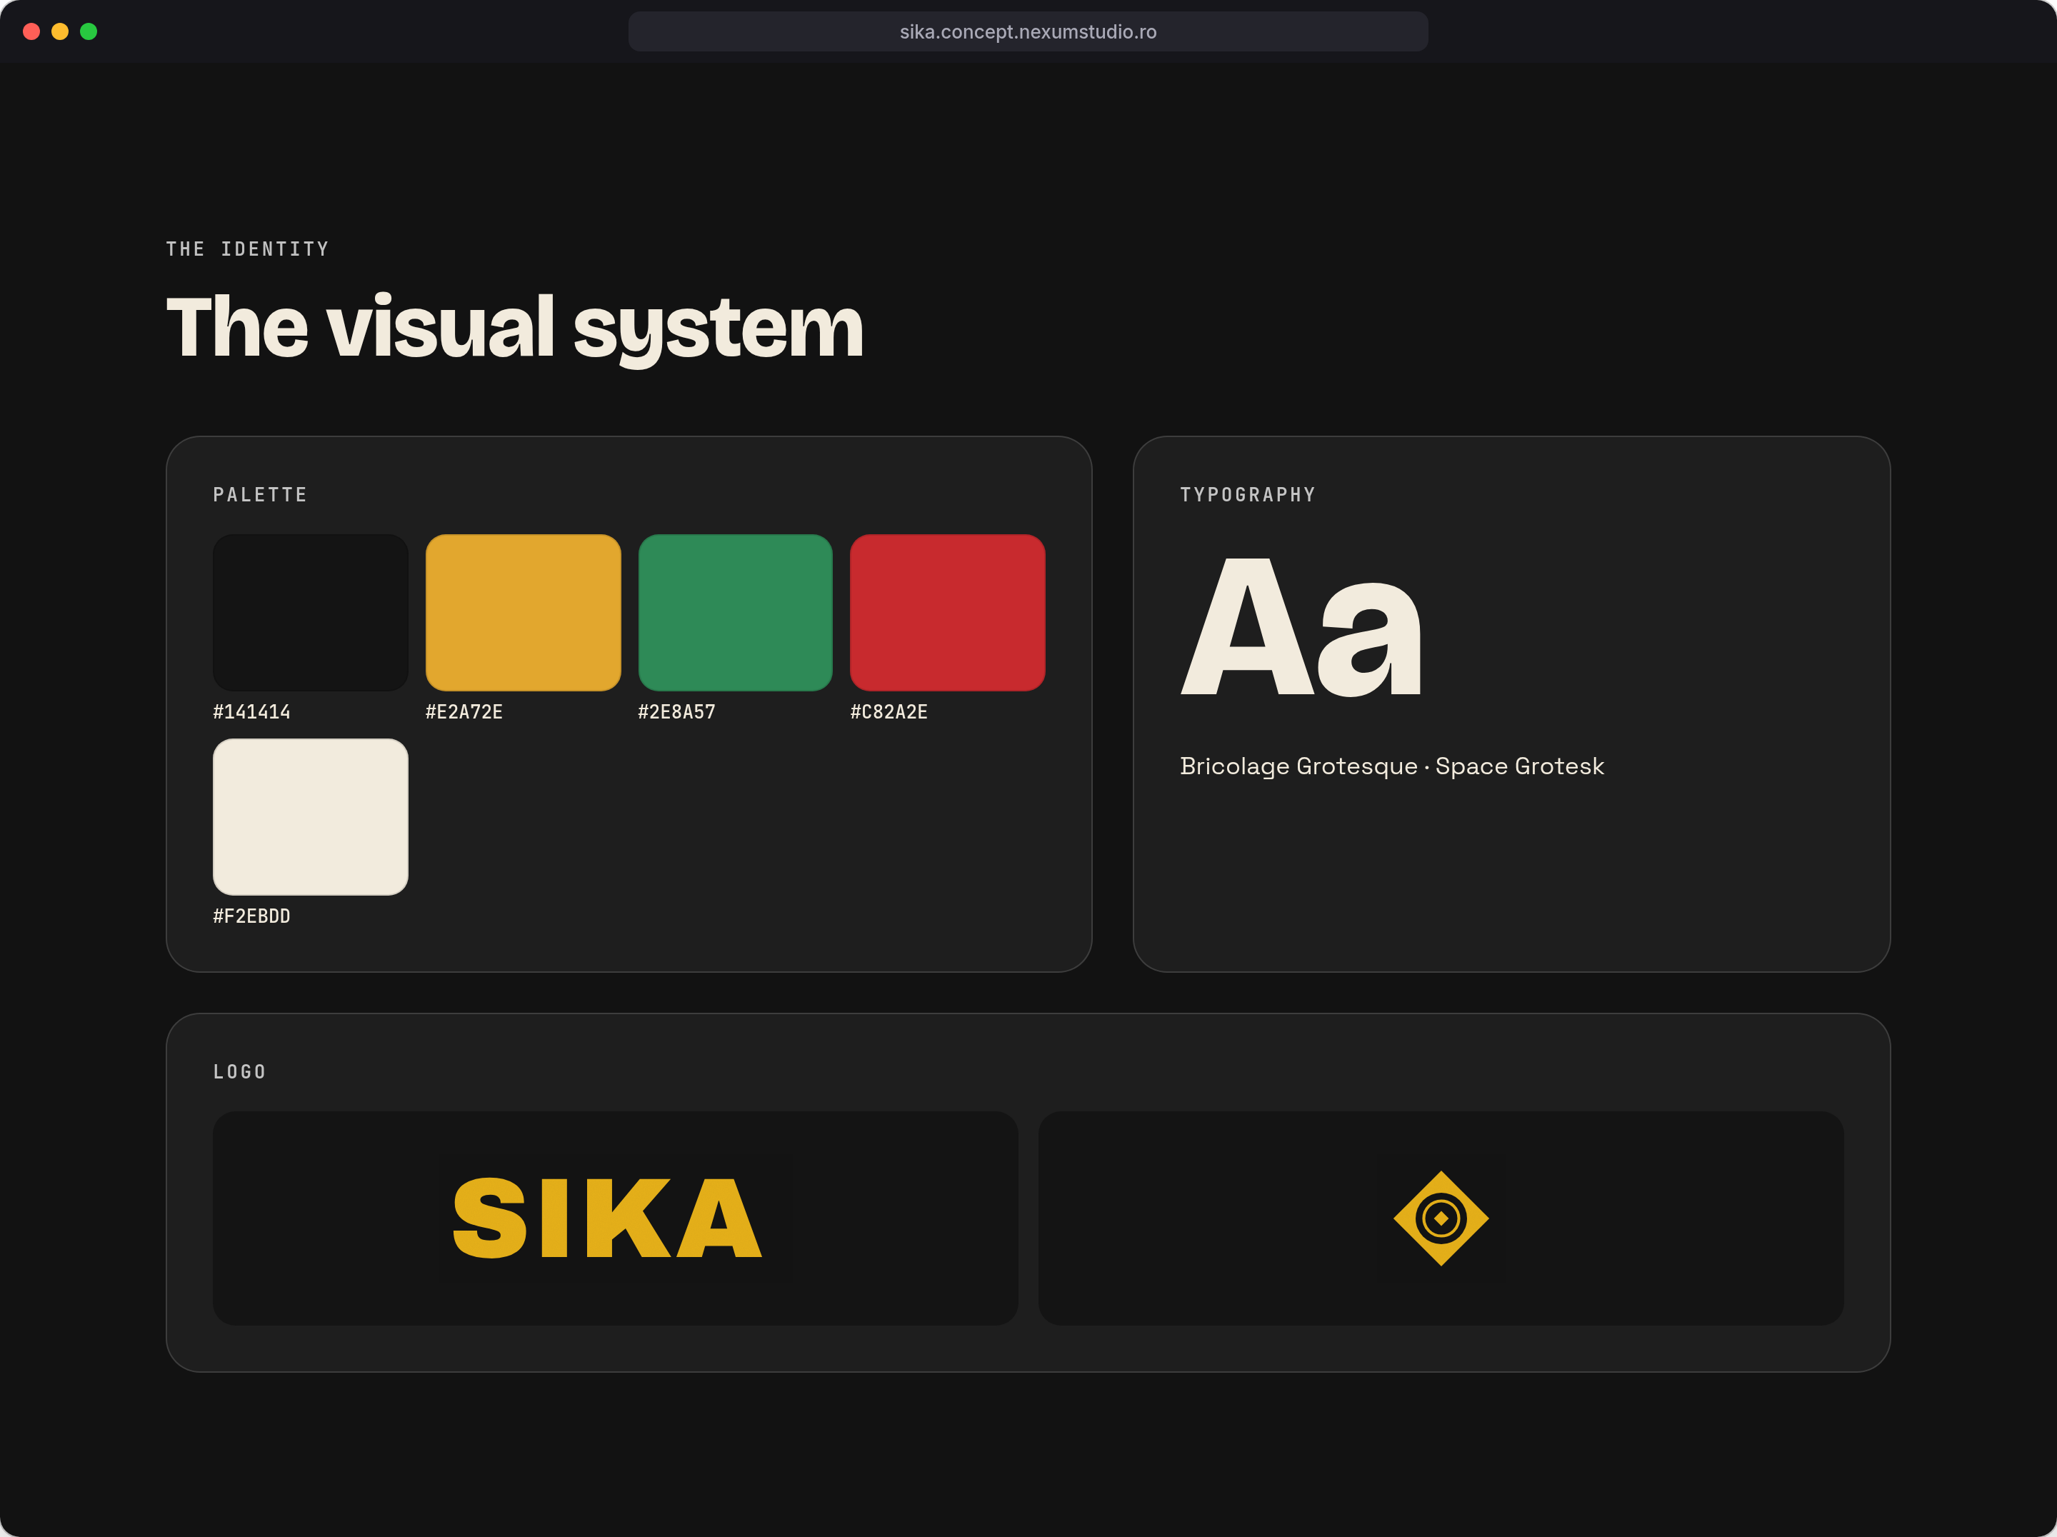Click the green maximize window button

(89, 31)
